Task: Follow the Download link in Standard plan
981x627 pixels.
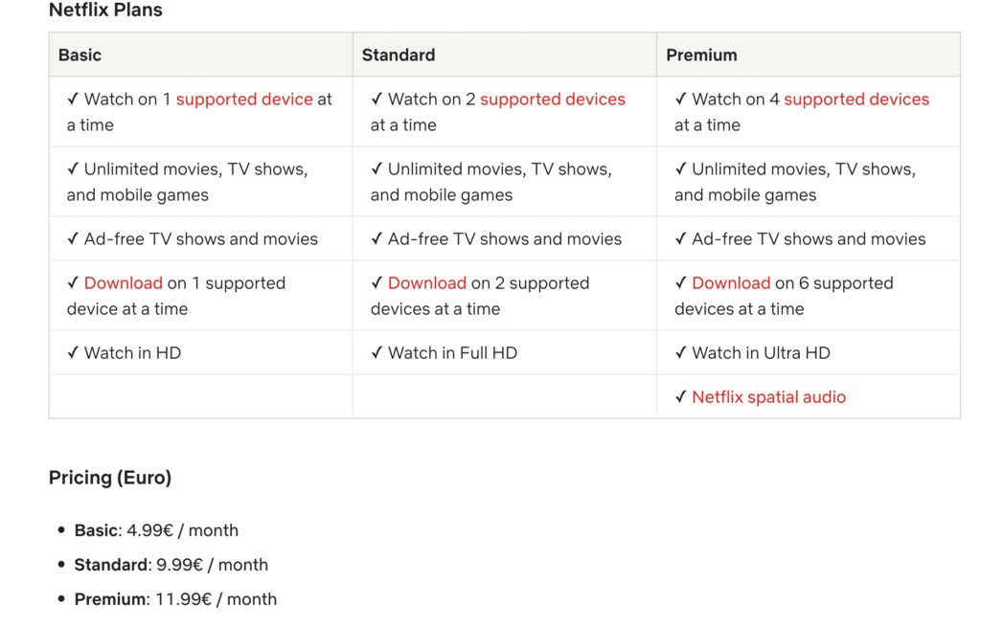Action: coord(427,283)
